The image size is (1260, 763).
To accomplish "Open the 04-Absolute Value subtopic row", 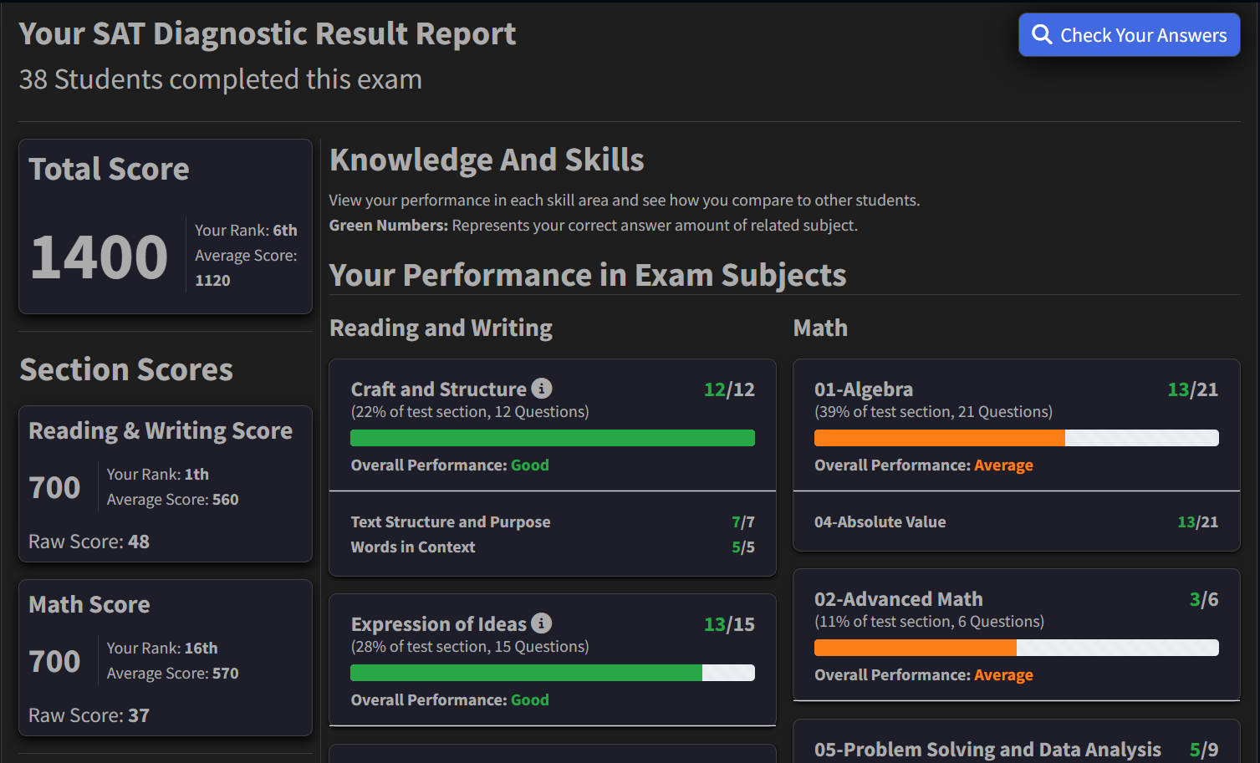I will (880, 522).
